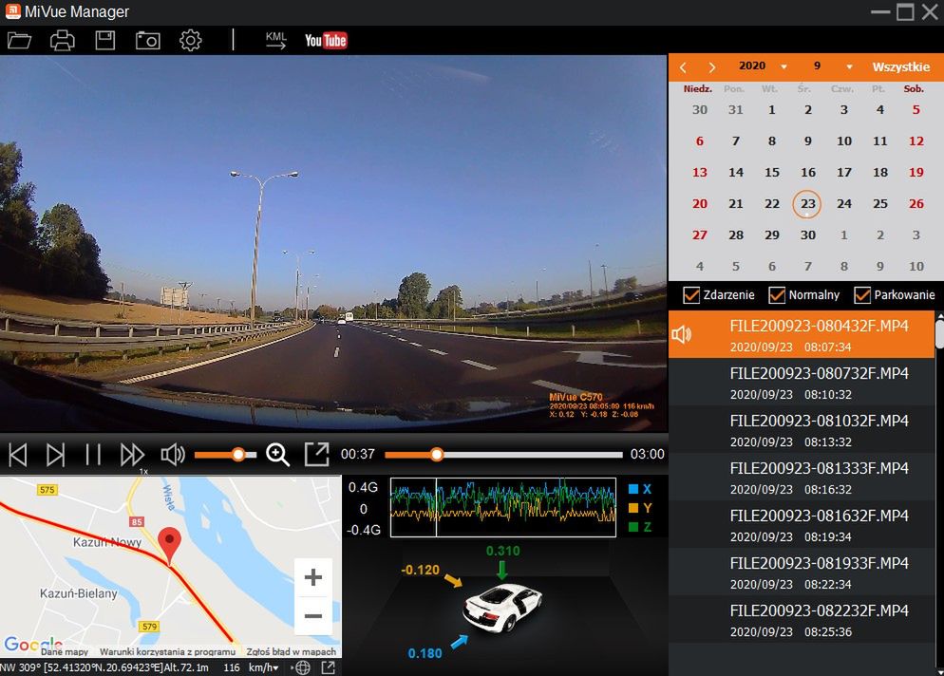Toggle the Parkowanie checkbox
The image size is (944, 676).
862,295
